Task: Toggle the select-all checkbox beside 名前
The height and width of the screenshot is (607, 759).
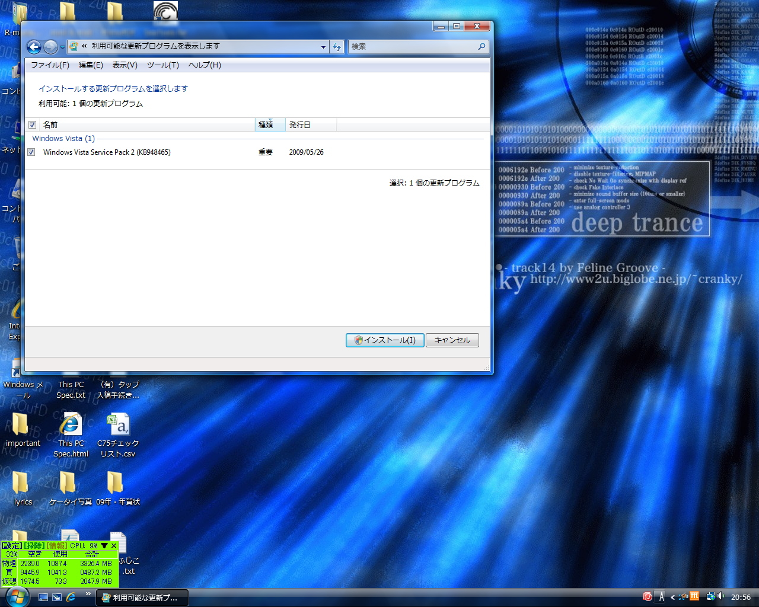Action: tap(33, 124)
